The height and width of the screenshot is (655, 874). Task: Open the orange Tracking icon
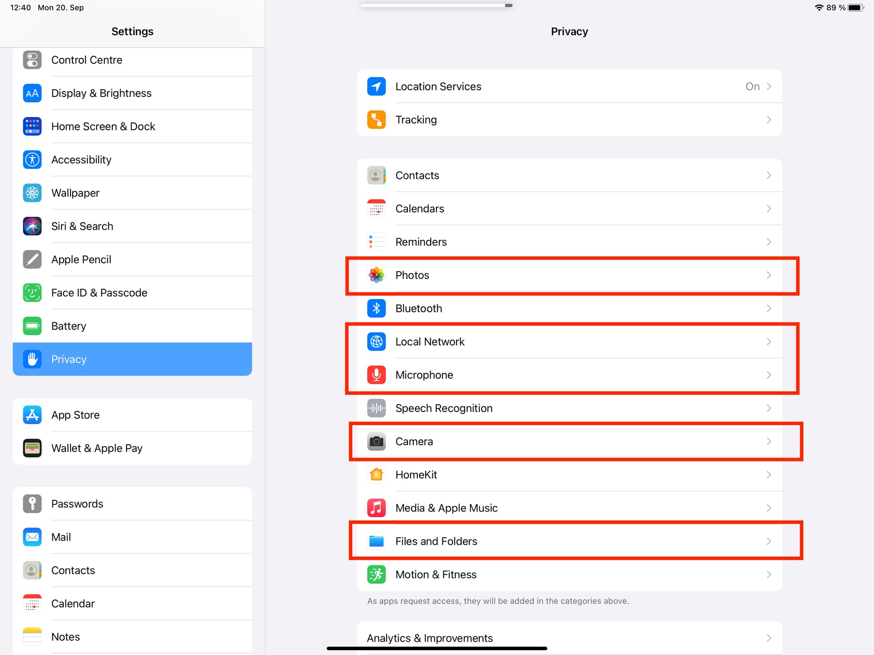(x=376, y=120)
